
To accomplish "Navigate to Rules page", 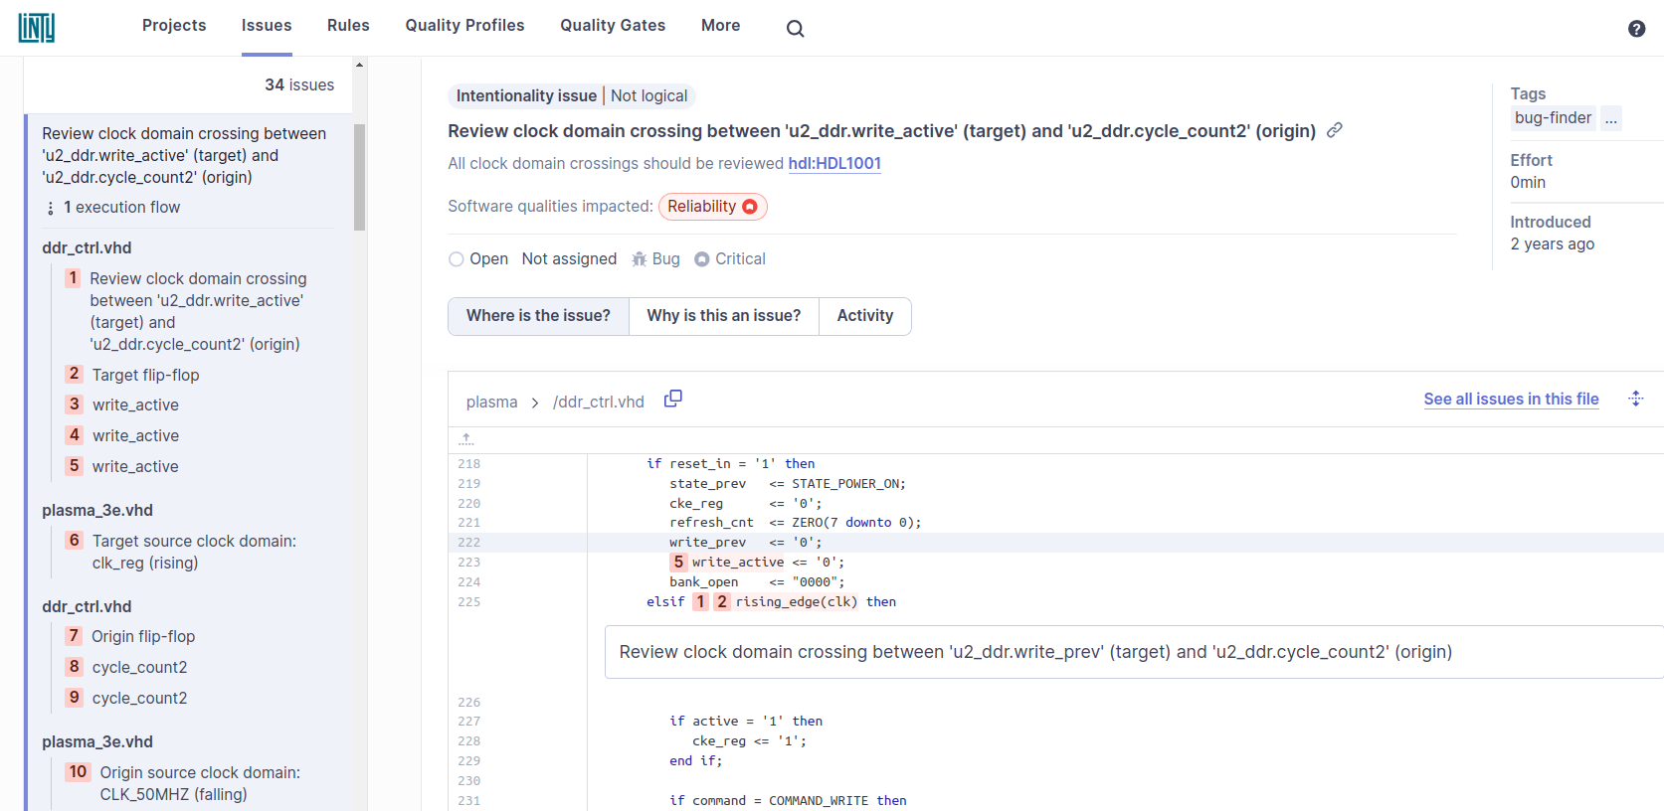I will (348, 26).
